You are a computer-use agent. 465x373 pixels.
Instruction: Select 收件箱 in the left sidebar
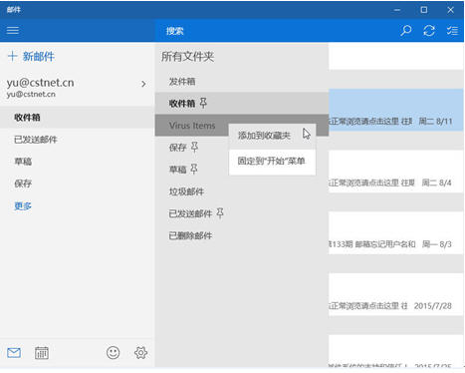point(78,118)
